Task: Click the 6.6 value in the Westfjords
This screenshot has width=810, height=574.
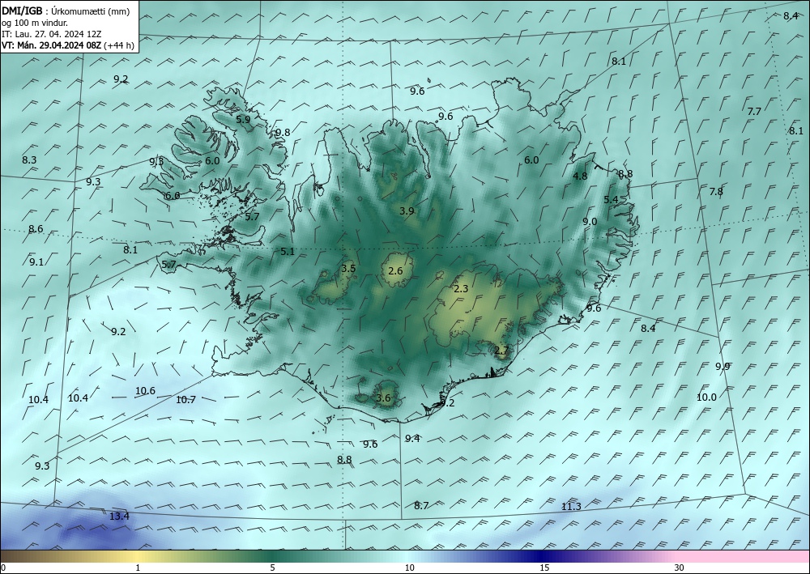Action: 173,196
